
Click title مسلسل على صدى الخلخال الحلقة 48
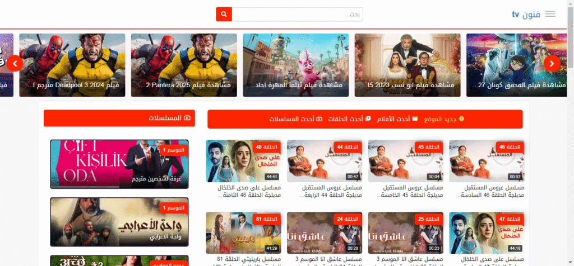[249, 192]
